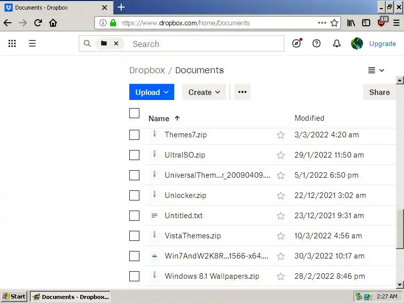Star Windows 8.1 Wallpapers.zip
The image size is (404, 303).
tap(281, 277)
